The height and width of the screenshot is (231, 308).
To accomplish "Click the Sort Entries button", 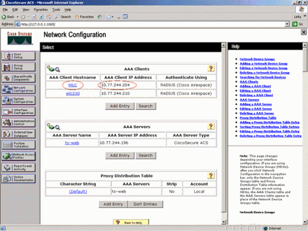I will pyautogui.click(x=146, y=204).
